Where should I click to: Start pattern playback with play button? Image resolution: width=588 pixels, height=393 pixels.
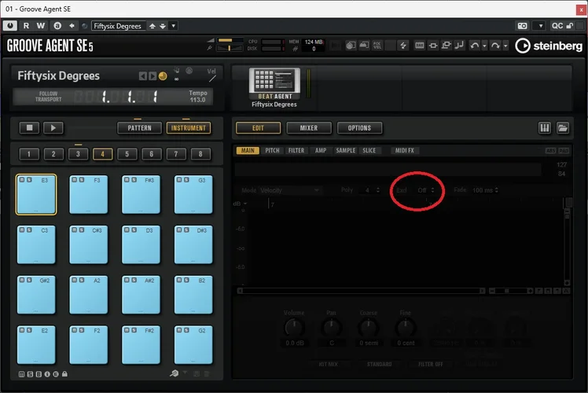click(53, 128)
